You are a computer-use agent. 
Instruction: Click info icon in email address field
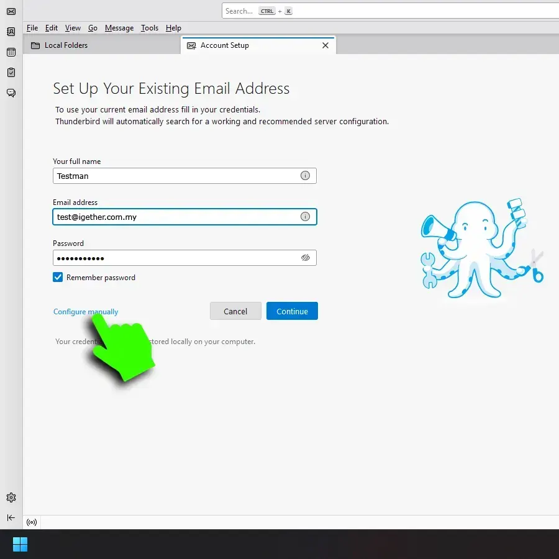point(305,217)
